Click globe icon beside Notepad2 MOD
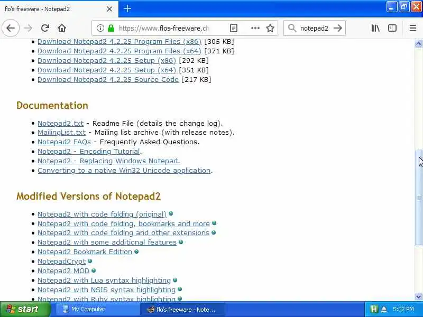This screenshot has width=423, height=317. (x=94, y=271)
